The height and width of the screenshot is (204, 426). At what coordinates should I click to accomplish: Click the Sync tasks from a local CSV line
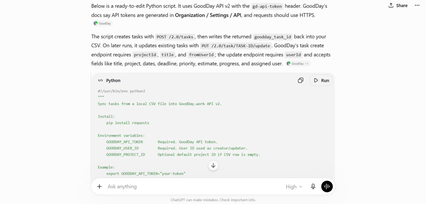click(x=160, y=104)
